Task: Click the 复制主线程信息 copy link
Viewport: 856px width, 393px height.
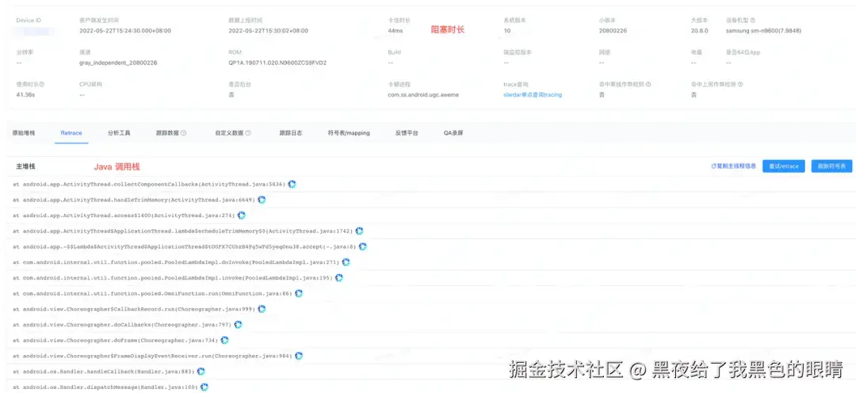Action: tap(733, 166)
